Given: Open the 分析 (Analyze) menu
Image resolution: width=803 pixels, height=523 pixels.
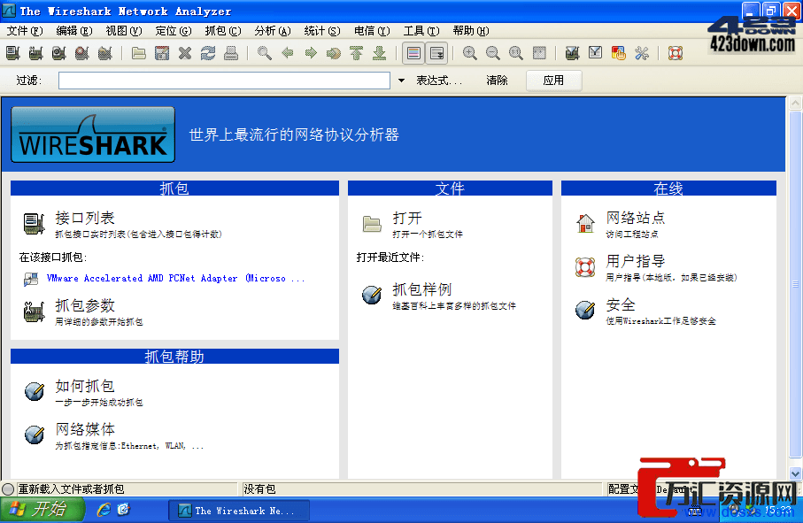Looking at the screenshot, I should click(x=273, y=31).
